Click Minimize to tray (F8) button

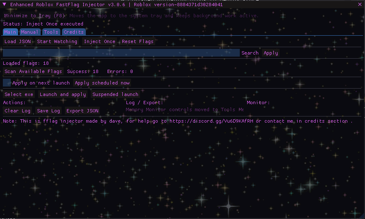pyautogui.click(x=34, y=16)
